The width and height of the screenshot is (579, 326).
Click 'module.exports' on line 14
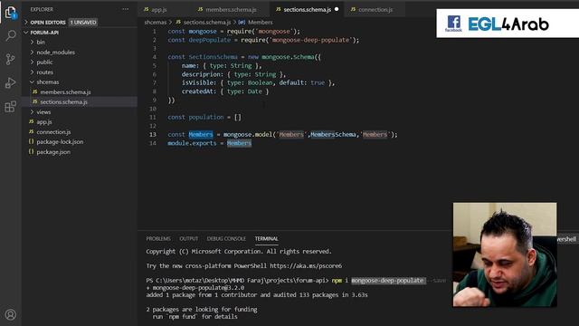coord(192,143)
